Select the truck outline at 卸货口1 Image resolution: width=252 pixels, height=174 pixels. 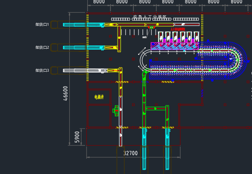(68, 25)
